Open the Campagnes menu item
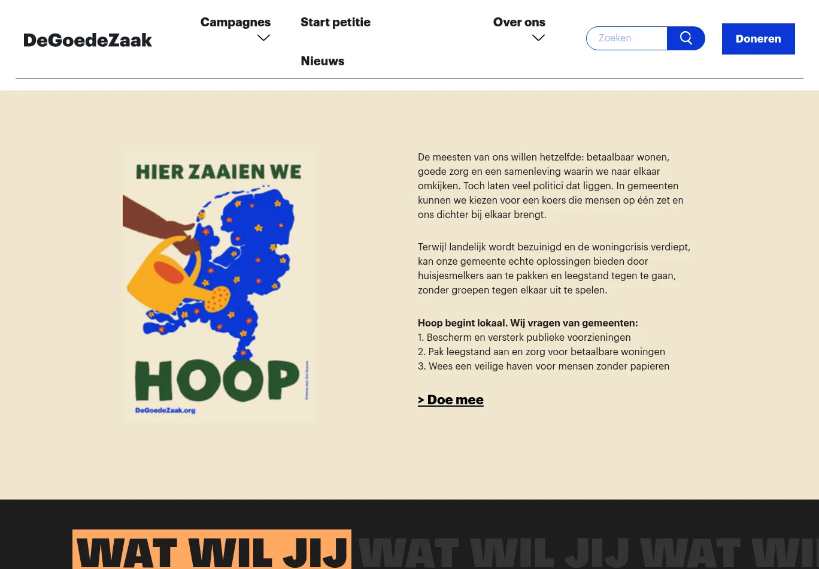This screenshot has width=819, height=569. pyautogui.click(x=235, y=22)
